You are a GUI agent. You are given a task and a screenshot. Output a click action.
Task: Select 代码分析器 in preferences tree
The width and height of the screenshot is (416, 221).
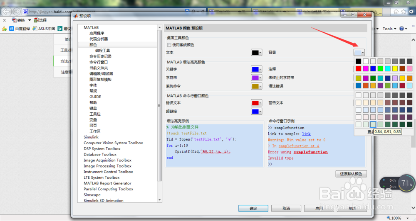(99, 39)
